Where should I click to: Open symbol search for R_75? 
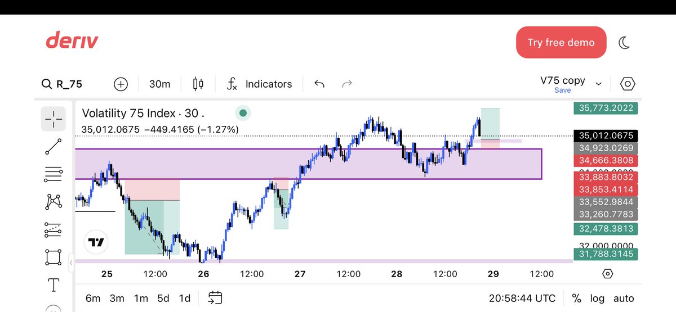[x=62, y=84]
